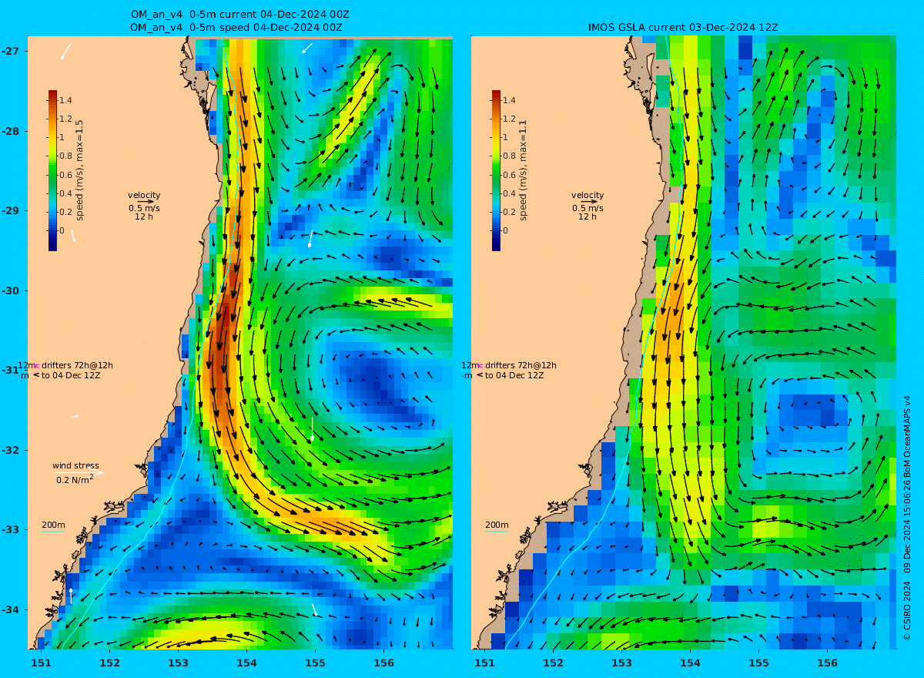Click the velocity 0.5 m/s legend in OM_an_v4 panel
The height and width of the screenshot is (678, 924).
144,206
